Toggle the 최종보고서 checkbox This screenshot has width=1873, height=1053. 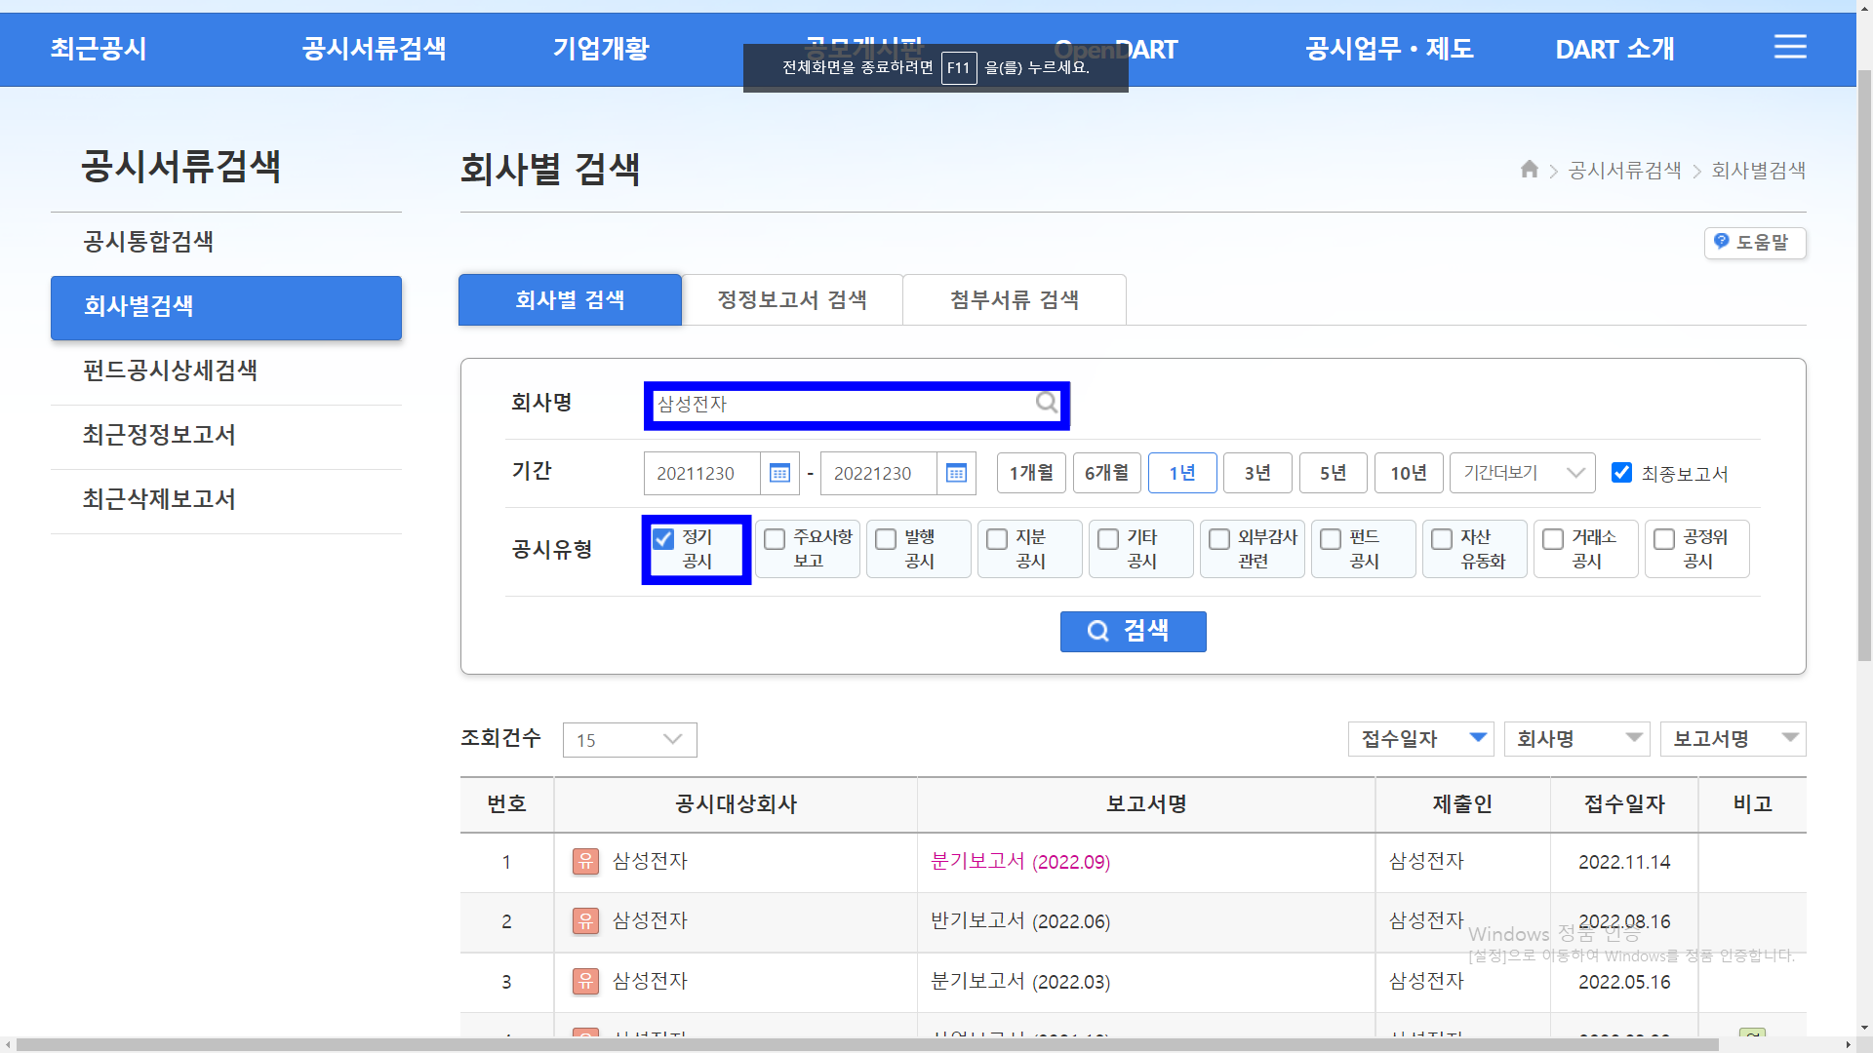point(1621,473)
